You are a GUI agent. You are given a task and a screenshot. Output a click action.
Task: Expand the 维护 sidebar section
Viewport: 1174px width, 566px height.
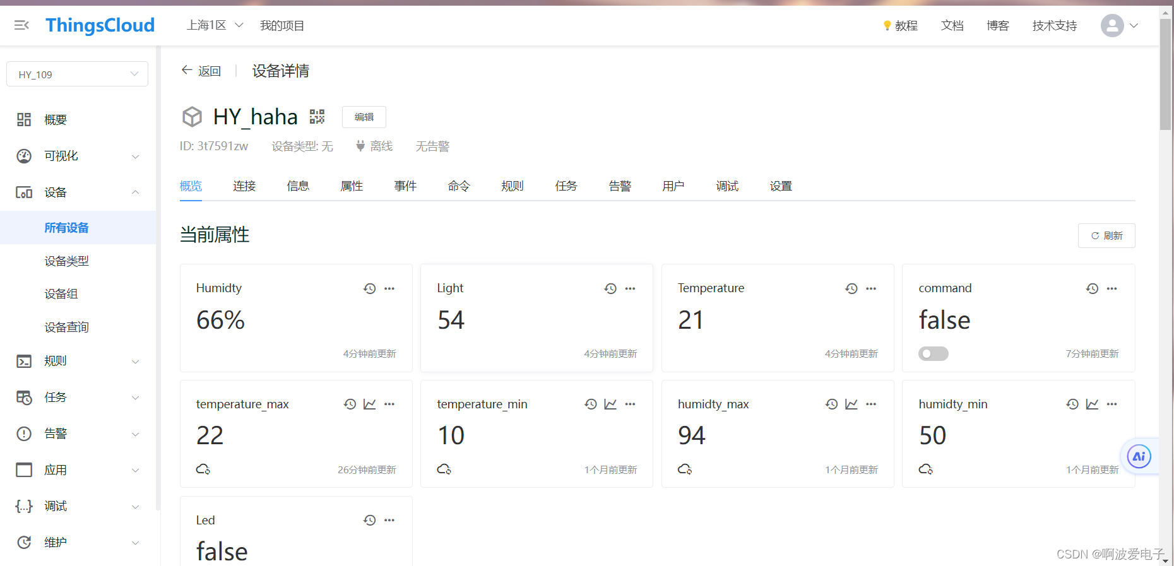pos(78,542)
